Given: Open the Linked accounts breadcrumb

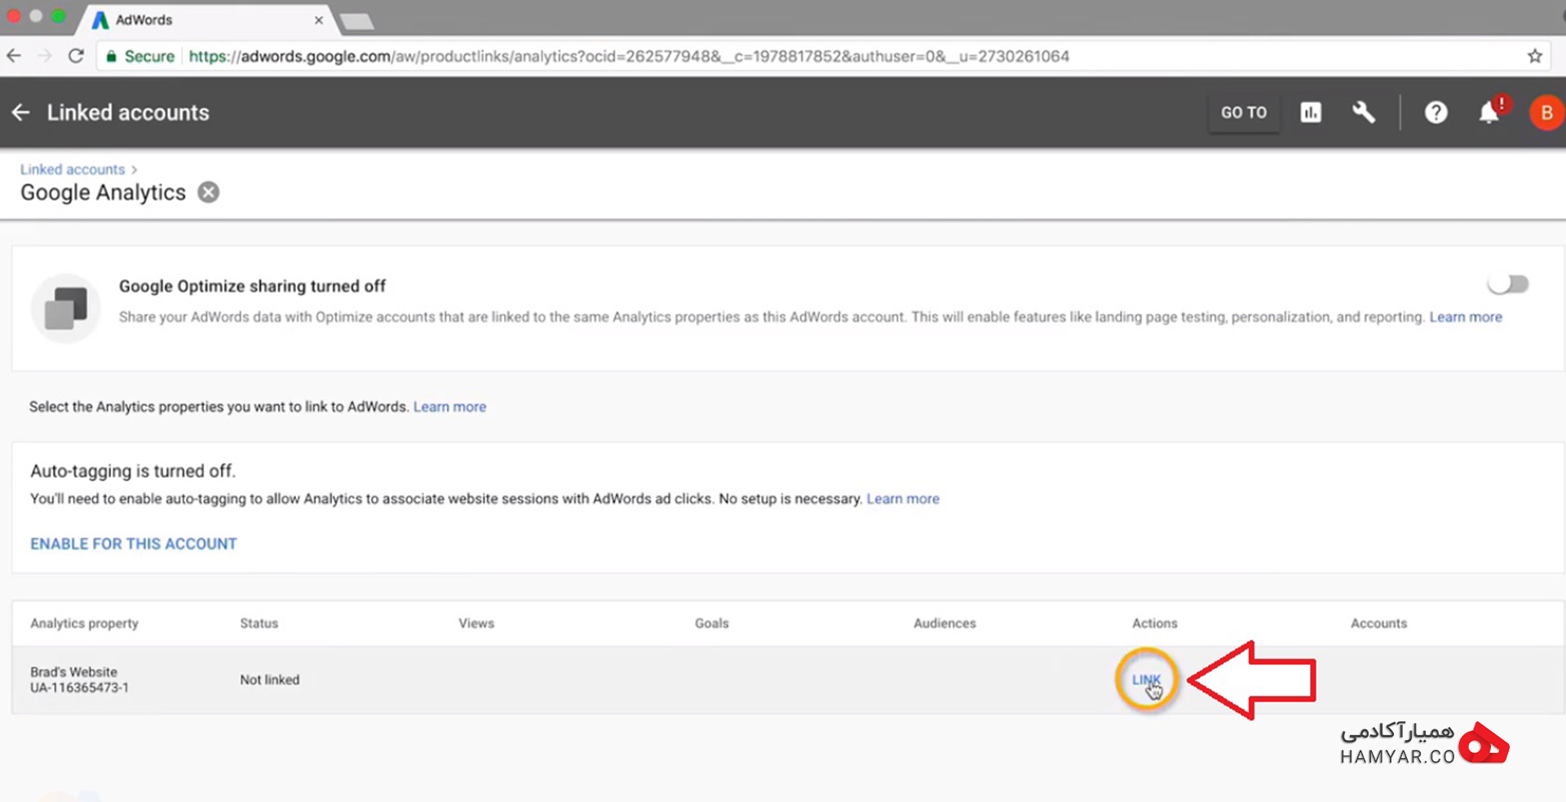Looking at the screenshot, I should pyautogui.click(x=73, y=170).
